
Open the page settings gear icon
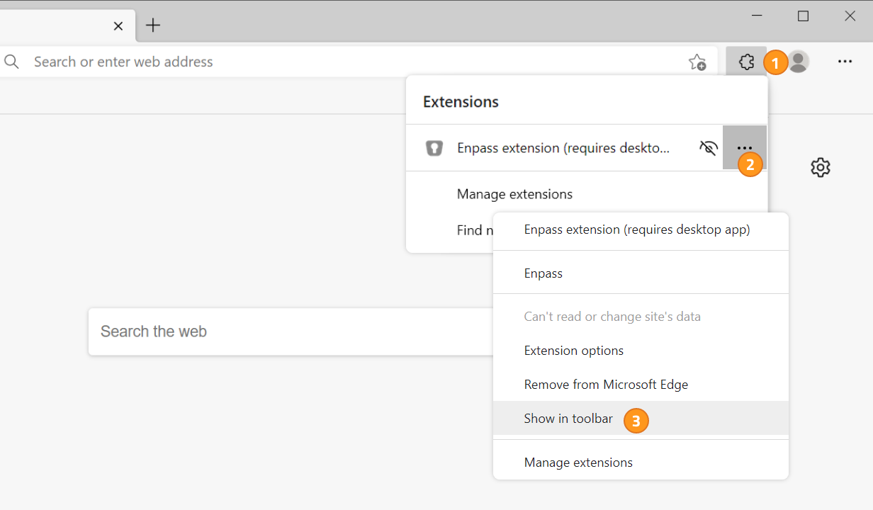pos(821,168)
